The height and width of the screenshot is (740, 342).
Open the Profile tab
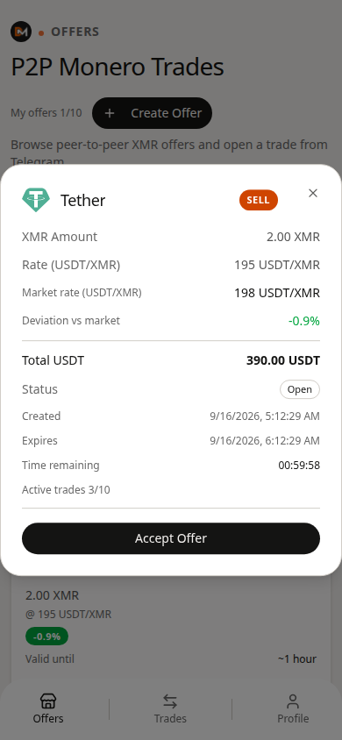point(293,708)
